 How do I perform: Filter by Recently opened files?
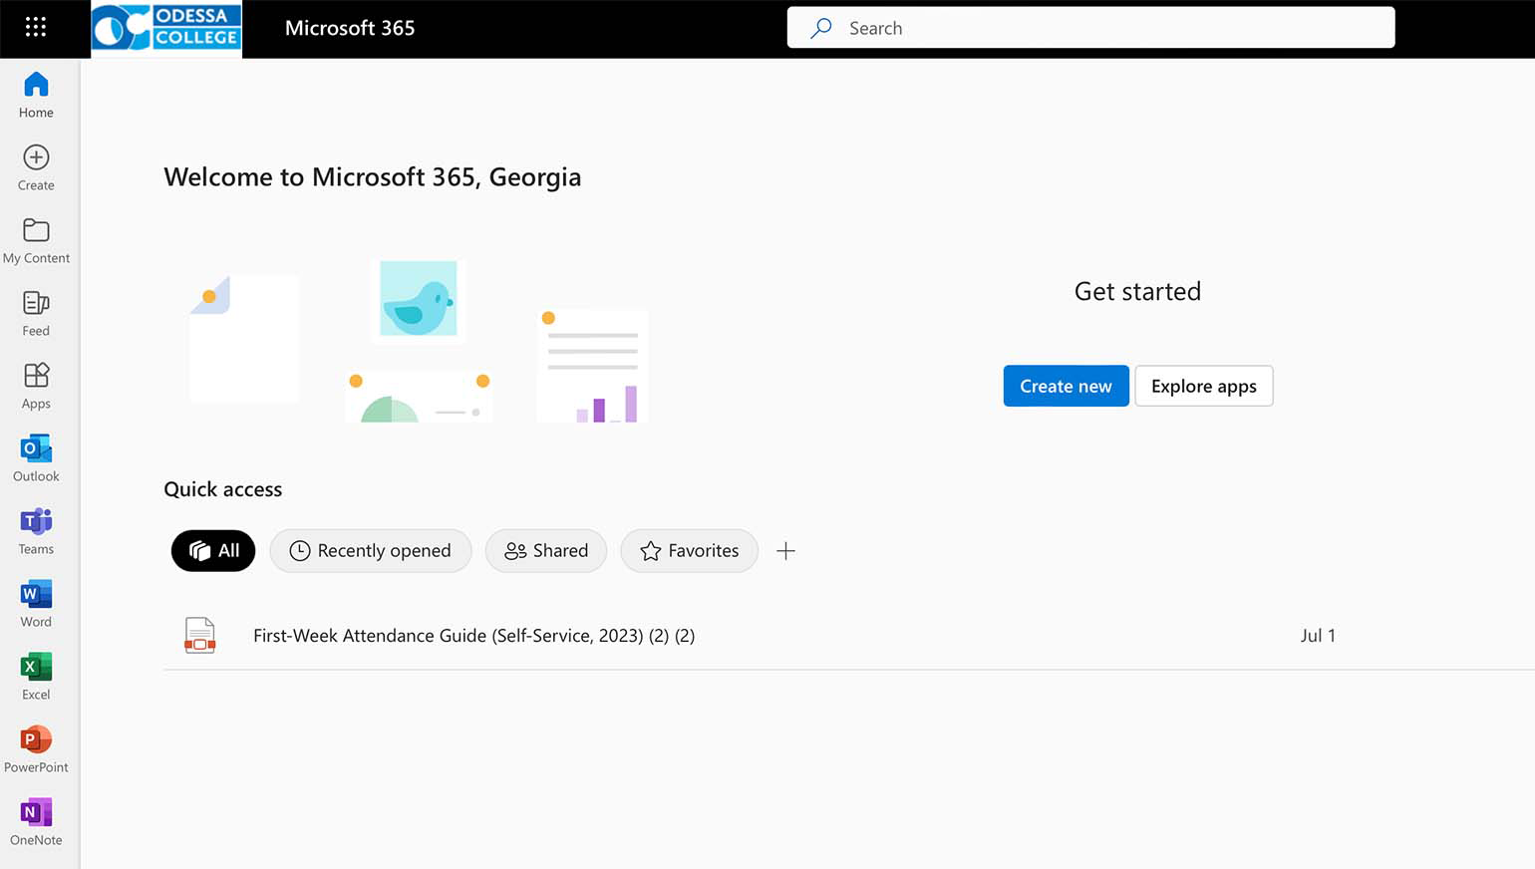(370, 551)
